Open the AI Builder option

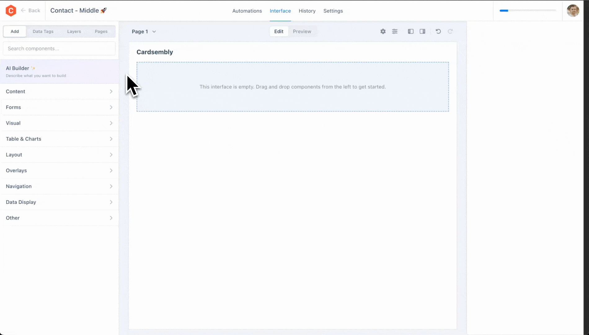click(59, 72)
